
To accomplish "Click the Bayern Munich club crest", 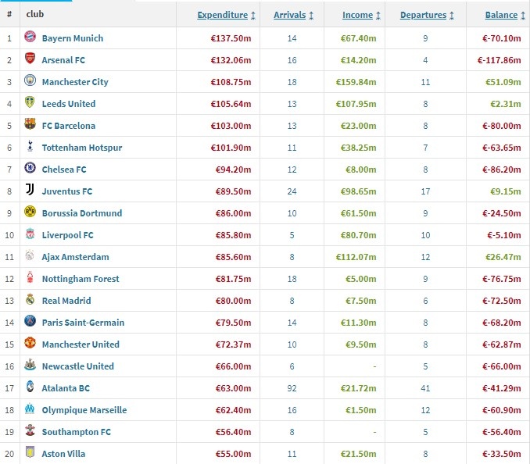I will [30, 37].
